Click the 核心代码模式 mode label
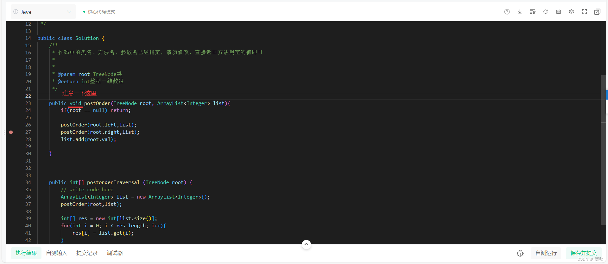The height and width of the screenshot is (264, 608). click(101, 12)
